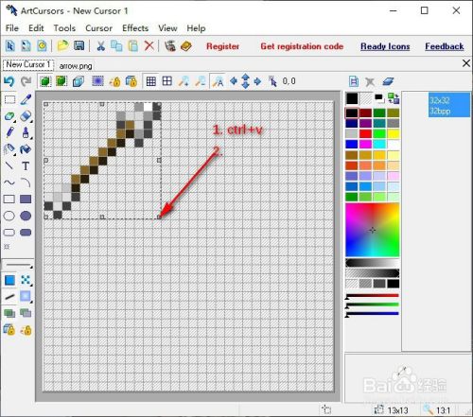Select the line drawing tool

[x=9, y=166]
